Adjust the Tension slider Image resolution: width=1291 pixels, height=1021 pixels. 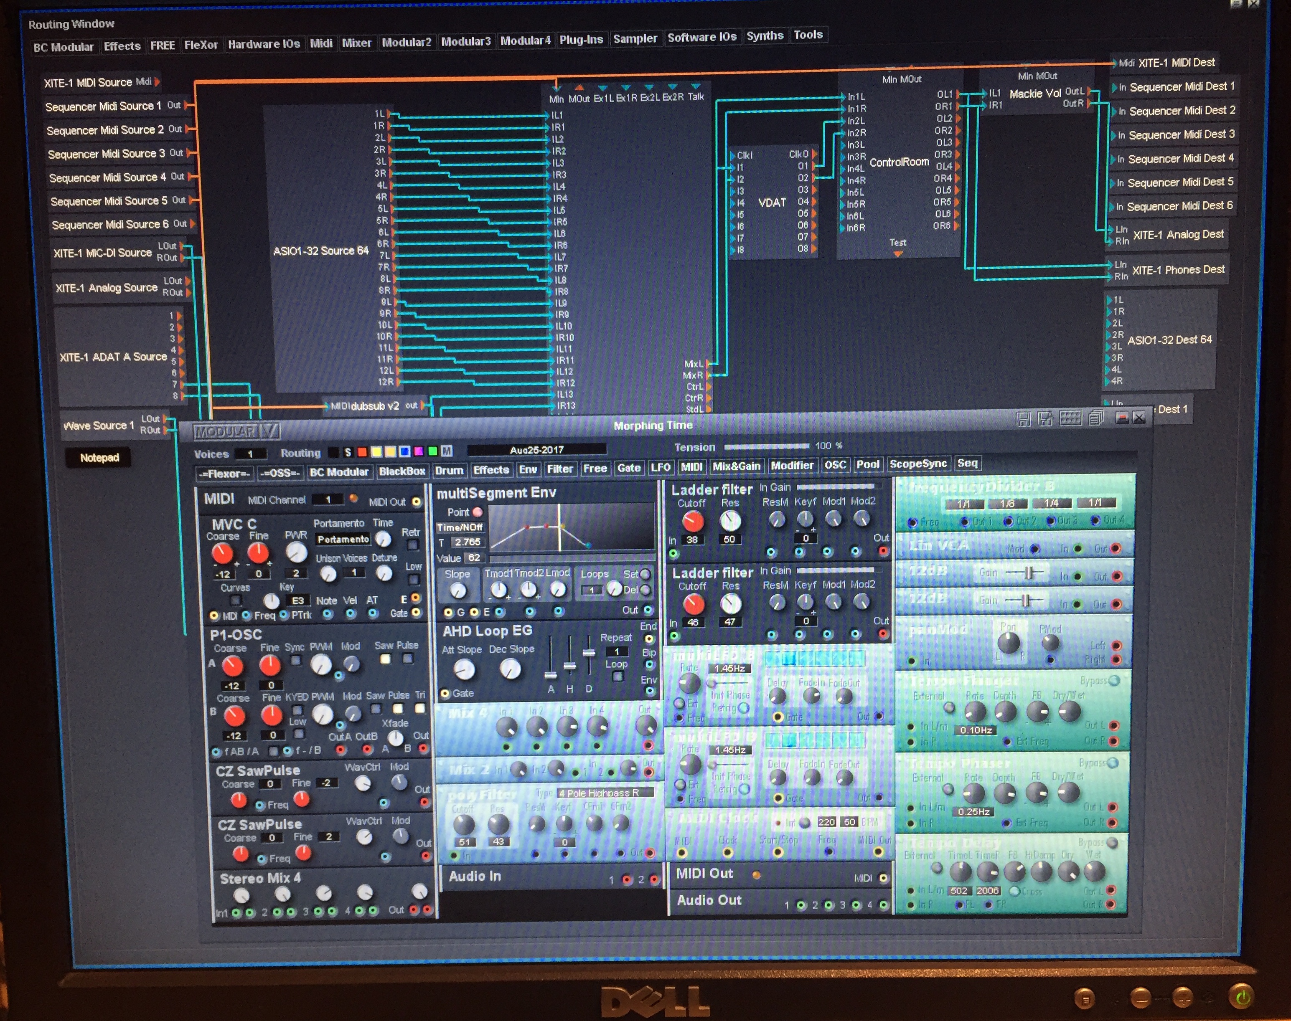click(x=767, y=446)
